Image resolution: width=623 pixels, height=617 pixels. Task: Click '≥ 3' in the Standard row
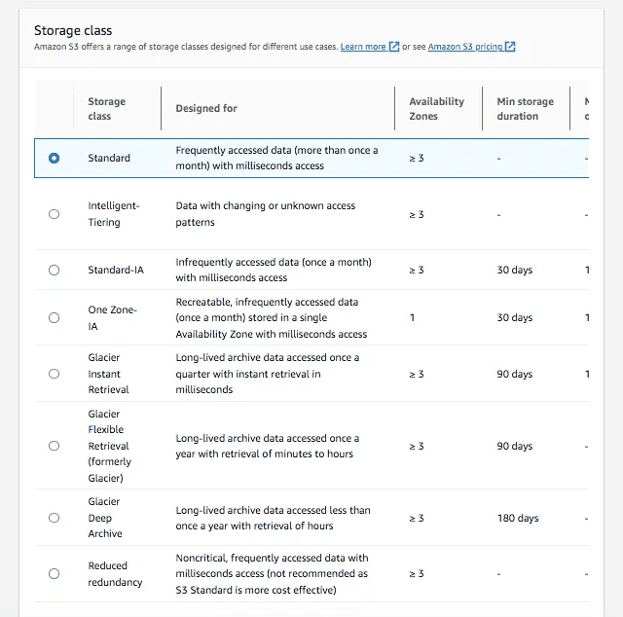(x=417, y=158)
